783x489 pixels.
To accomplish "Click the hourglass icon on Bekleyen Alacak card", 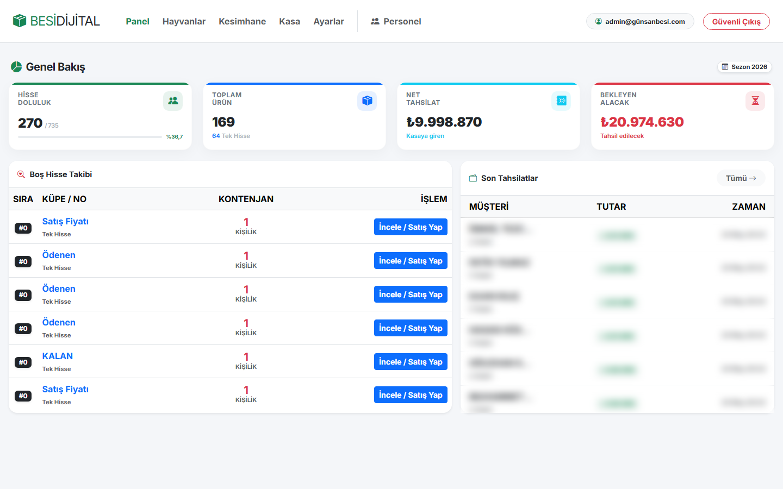I will coord(755,101).
